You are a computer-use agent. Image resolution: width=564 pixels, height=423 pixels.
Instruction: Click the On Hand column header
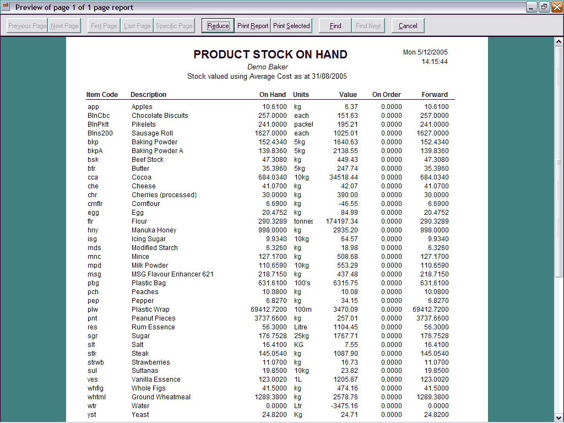(x=273, y=95)
